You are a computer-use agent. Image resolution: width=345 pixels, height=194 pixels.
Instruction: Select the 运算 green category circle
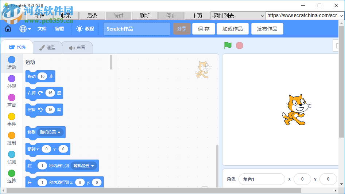coord(12,173)
